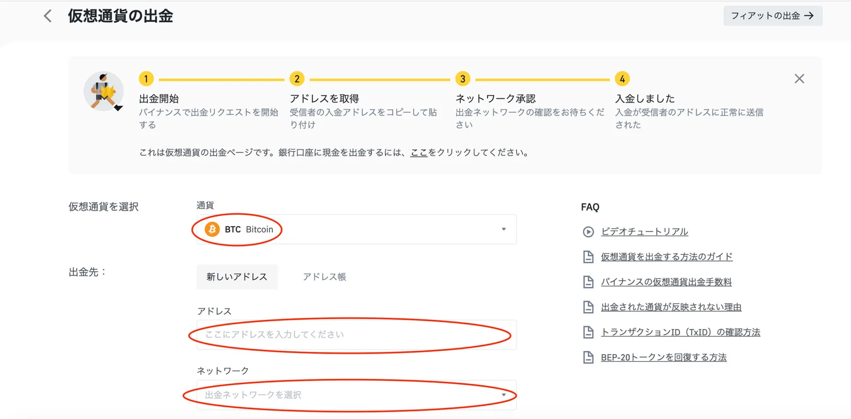
Task: Open the BTC Bitcoin currency dropdown
Action: pos(356,229)
